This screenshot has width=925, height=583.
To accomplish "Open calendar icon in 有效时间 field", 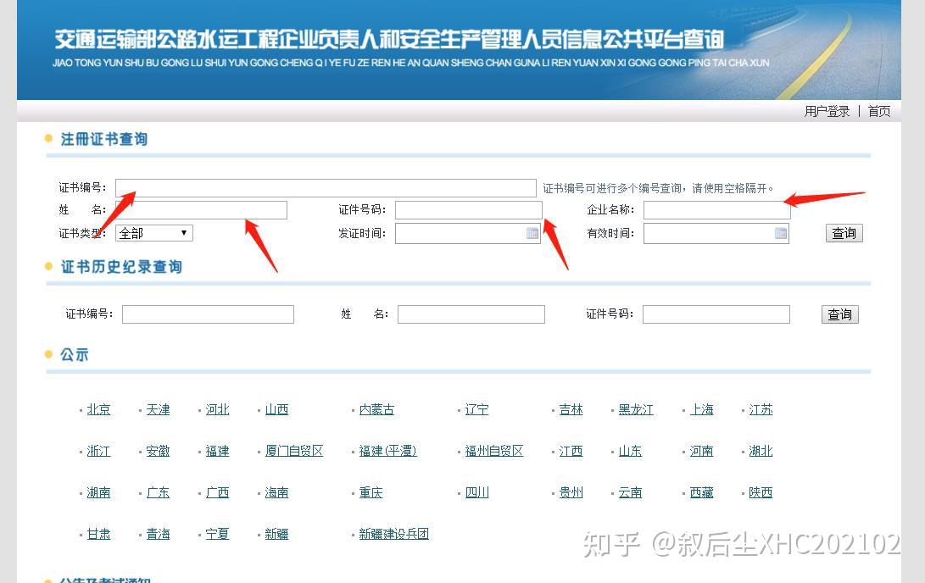I will coord(781,233).
